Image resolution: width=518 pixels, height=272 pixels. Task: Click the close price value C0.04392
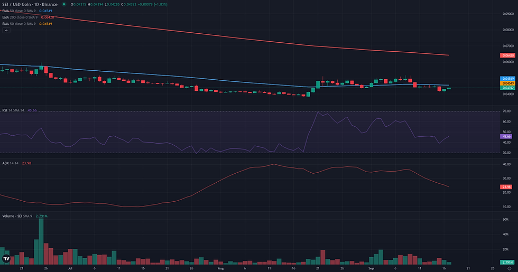pos(128,4)
